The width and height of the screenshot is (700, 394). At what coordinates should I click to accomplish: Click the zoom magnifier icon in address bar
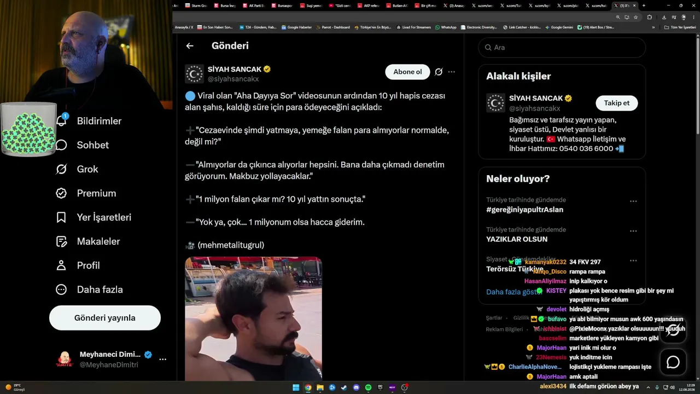coord(618,17)
